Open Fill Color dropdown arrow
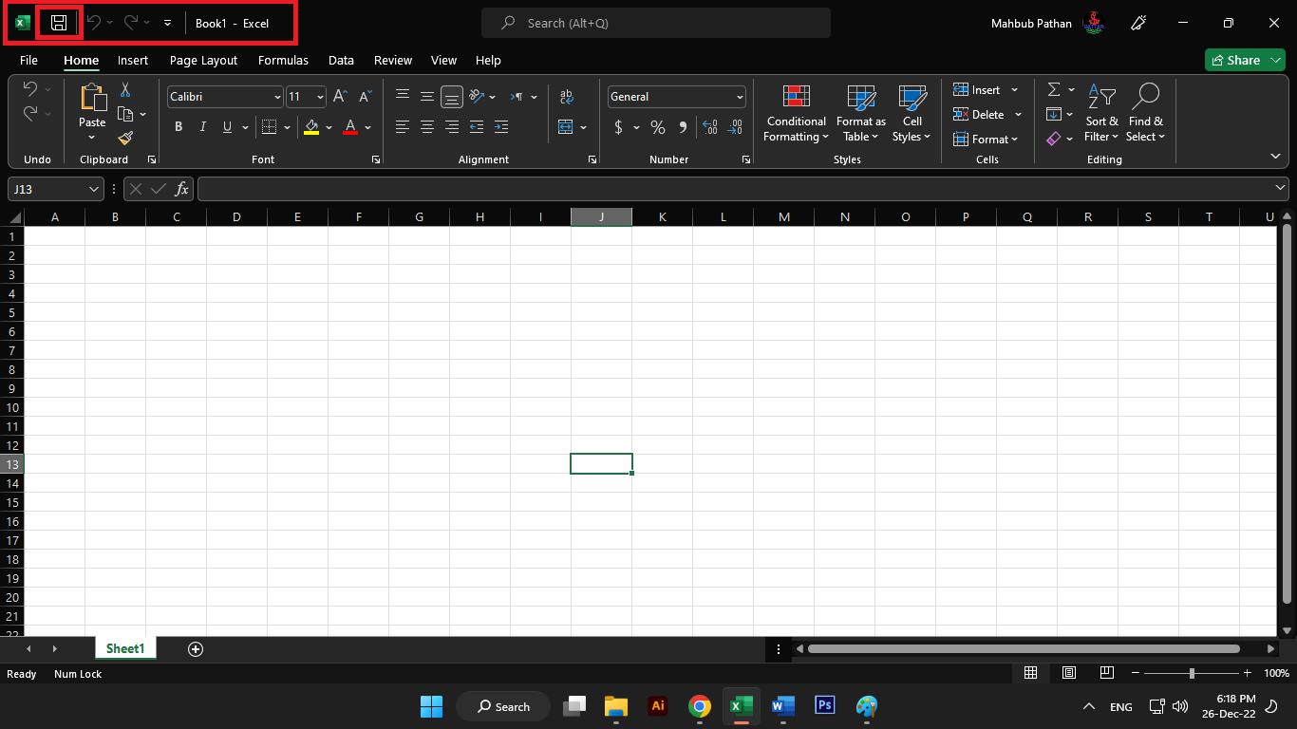Viewport: 1297px width, 729px height. click(329, 127)
